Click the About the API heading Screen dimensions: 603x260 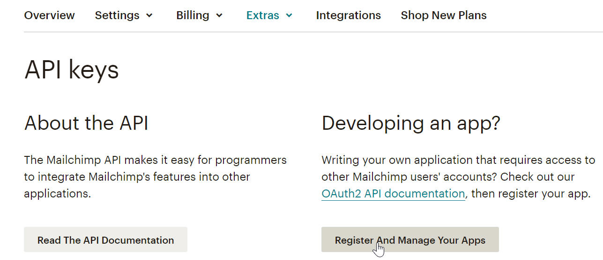point(86,123)
